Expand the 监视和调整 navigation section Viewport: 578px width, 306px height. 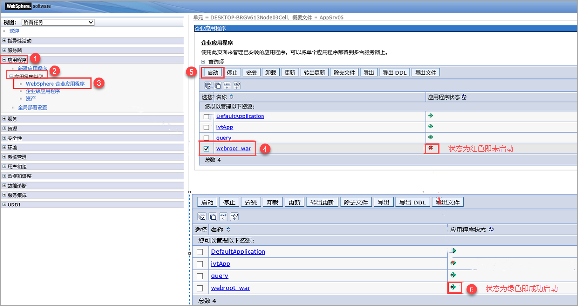click(4, 176)
